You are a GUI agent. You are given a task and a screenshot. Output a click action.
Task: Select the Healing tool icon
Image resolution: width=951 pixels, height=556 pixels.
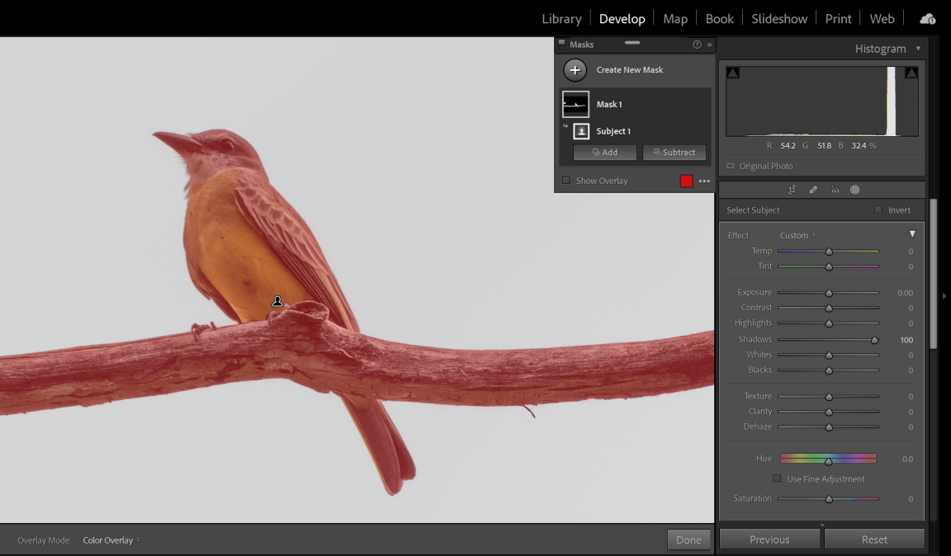pyautogui.click(x=813, y=190)
